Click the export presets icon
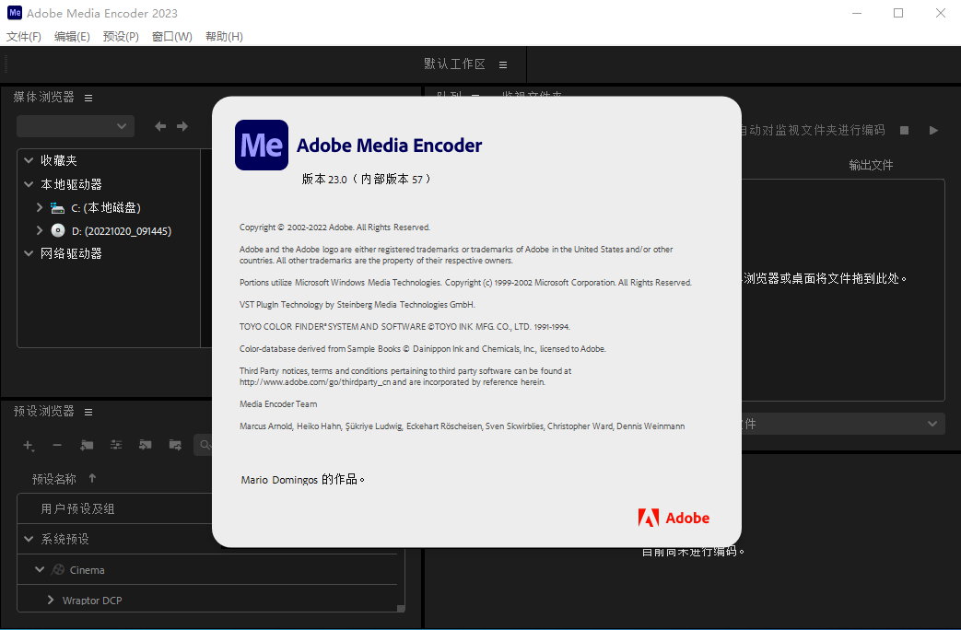Screen dimensions: 961x630 (175, 445)
